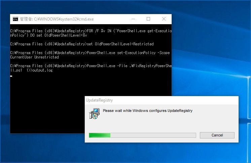
Task: Minimize the cmd.exe window
Action: coord(133,19)
